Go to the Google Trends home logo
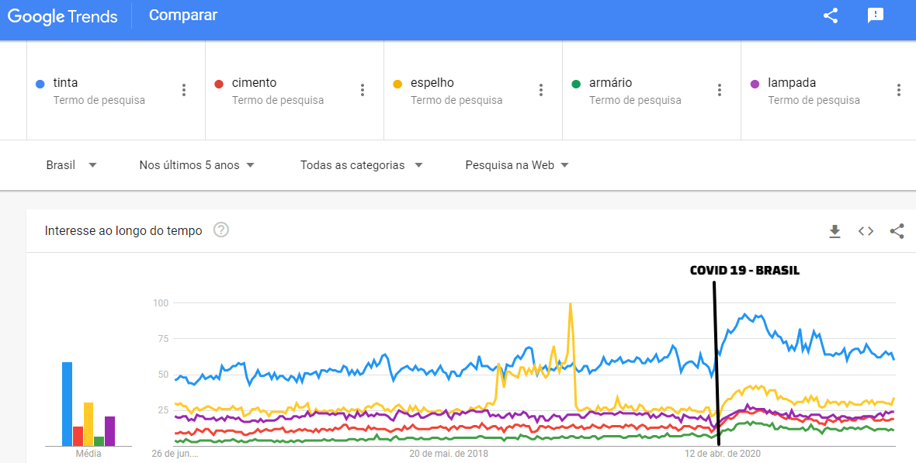 tap(63, 16)
